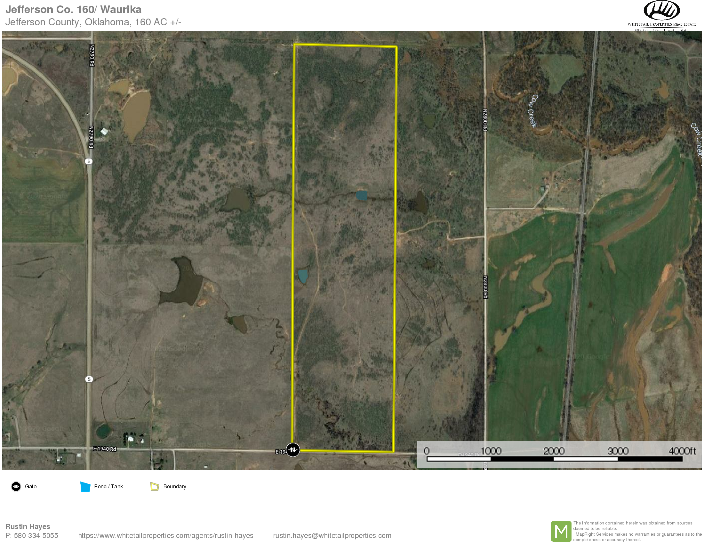This screenshot has width=704, height=544.
Task: Click the green MapRight M logo
Action: coord(561,531)
